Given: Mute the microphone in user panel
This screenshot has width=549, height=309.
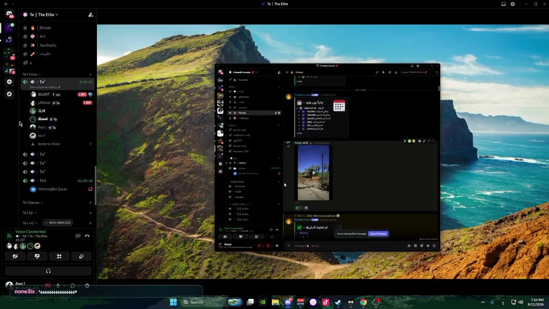Looking at the screenshot, I should 58,286.
